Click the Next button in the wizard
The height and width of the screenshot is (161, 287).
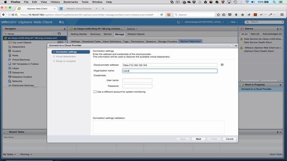coord(198,139)
